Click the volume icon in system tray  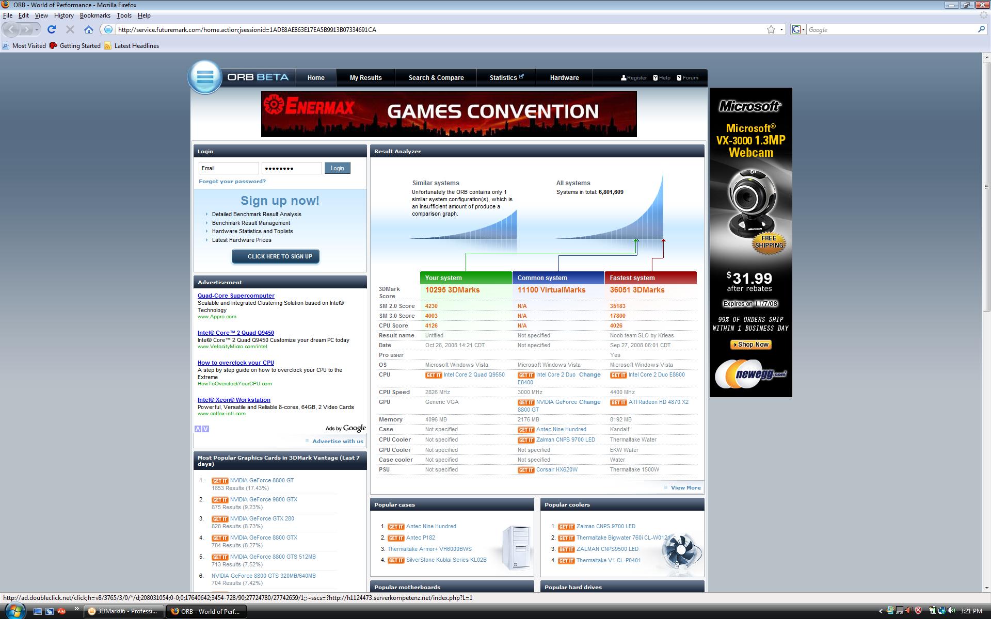(951, 611)
